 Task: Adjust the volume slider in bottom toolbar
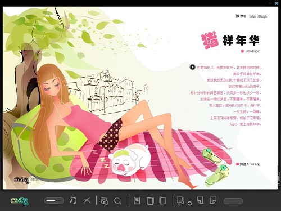click(x=54, y=201)
